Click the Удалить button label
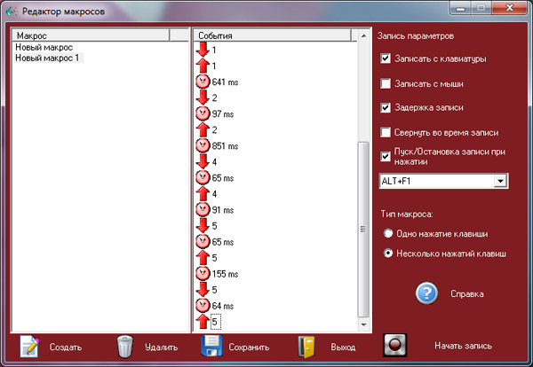This screenshot has height=367, width=533. click(161, 347)
